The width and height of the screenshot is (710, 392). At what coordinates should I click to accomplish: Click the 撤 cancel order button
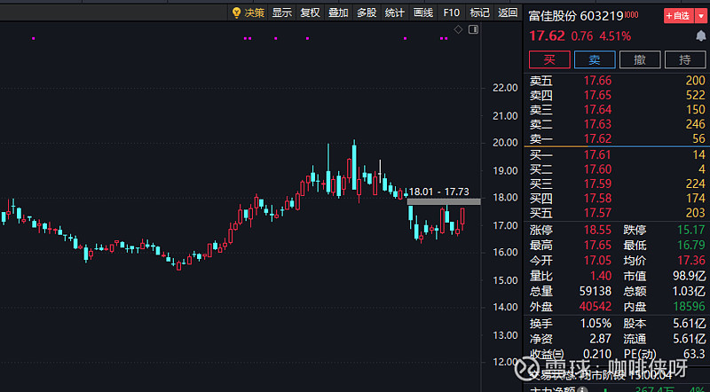pos(640,59)
